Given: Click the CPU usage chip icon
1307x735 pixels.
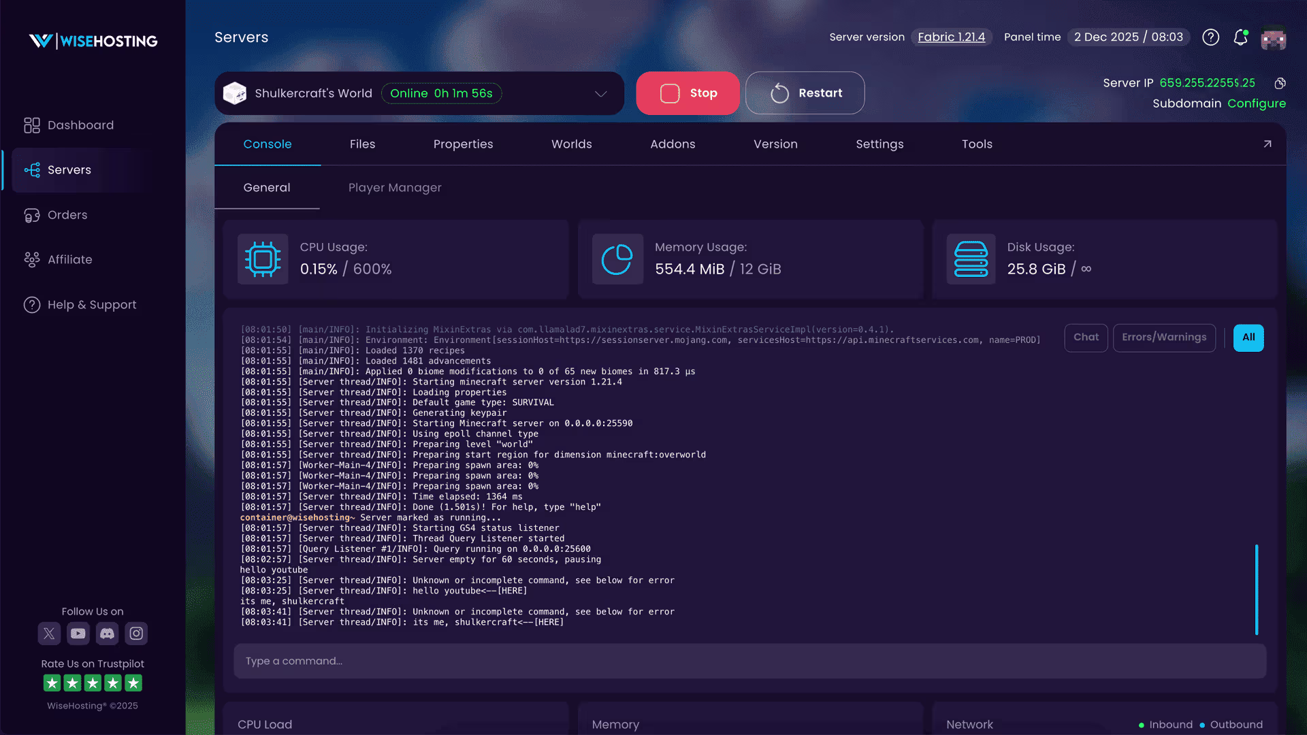Looking at the screenshot, I should pos(263,259).
